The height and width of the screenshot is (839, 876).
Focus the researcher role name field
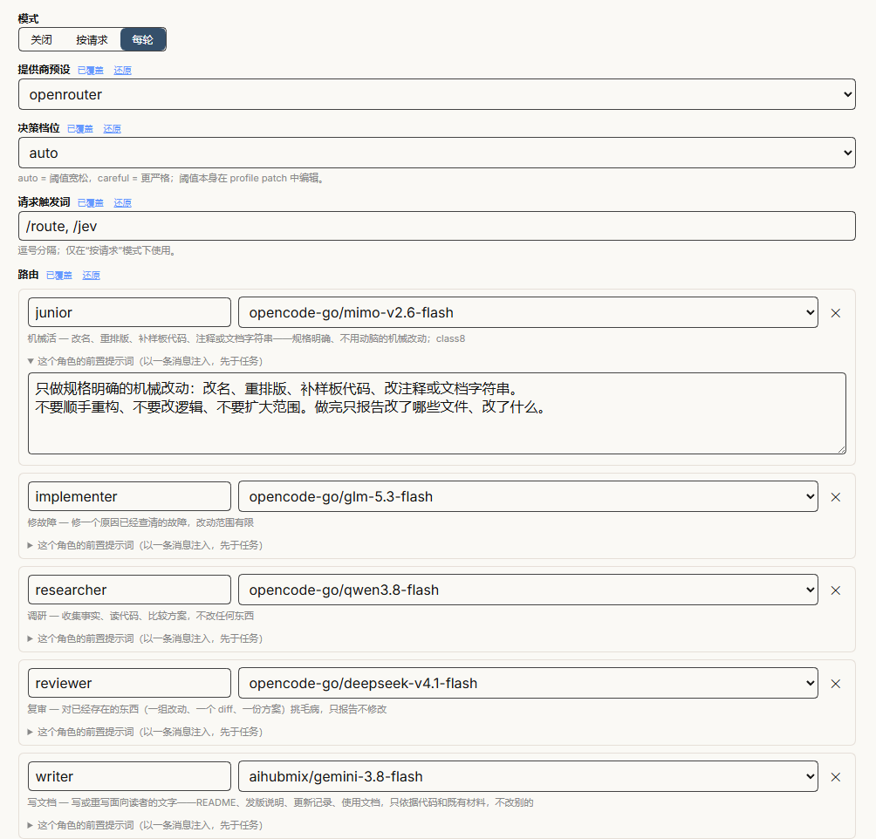(x=129, y=590)
